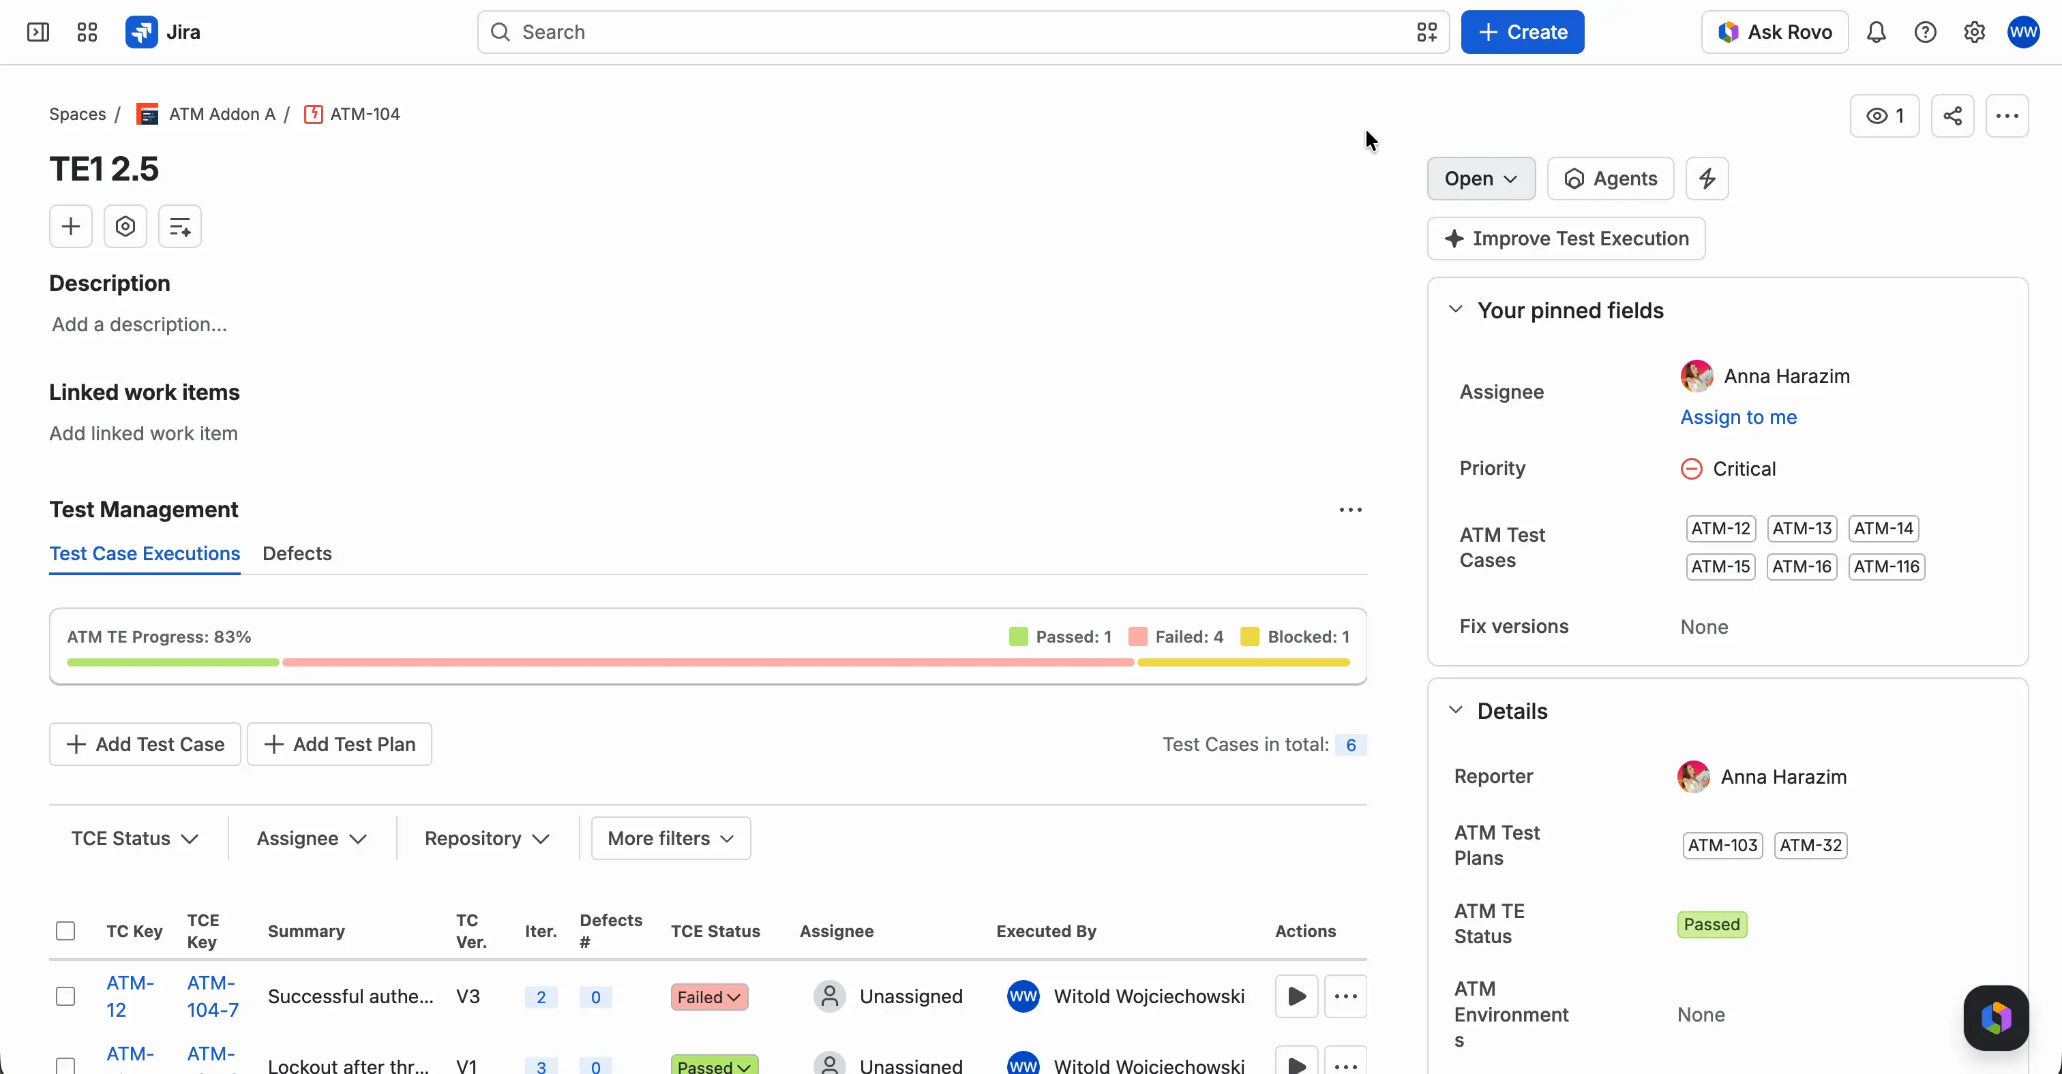Screen dimensions: 2062x1074
Task: Open the Open status dropdown
Action: click(x=1481, y=179)
